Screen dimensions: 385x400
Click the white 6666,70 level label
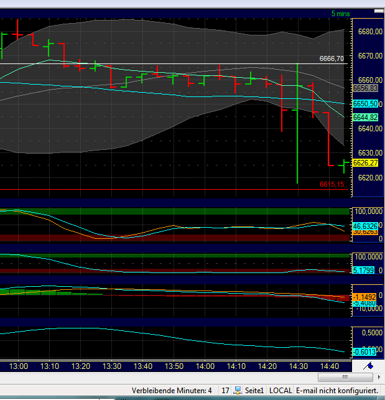[332, 58]
